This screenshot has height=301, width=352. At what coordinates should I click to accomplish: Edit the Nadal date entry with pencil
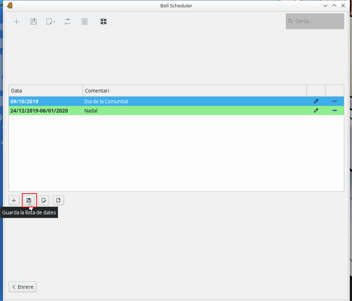tap(316, 110)
